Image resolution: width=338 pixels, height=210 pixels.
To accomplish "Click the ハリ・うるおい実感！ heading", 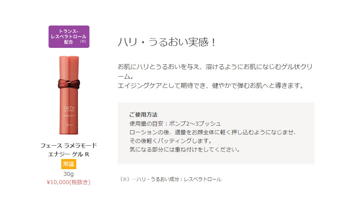I will (167, 42).
